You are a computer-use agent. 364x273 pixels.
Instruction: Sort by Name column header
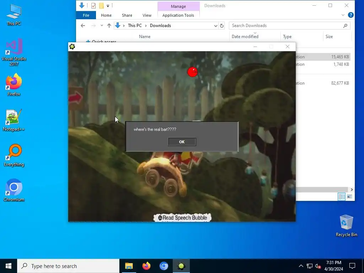(145, 37)
